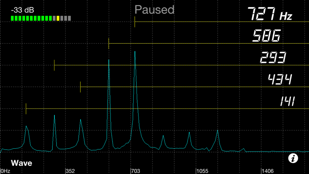Screen dimensions: 309x174
Task: Click the 352 frequency axis label
Action: (x=70, y=171)
